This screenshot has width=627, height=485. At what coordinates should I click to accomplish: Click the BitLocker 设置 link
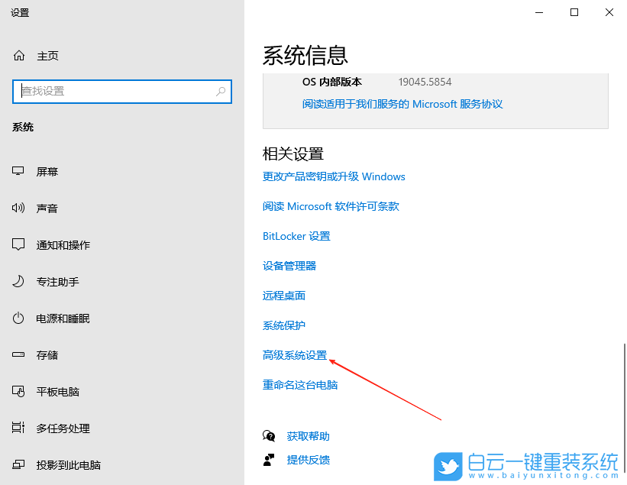(x=296, y=235)
